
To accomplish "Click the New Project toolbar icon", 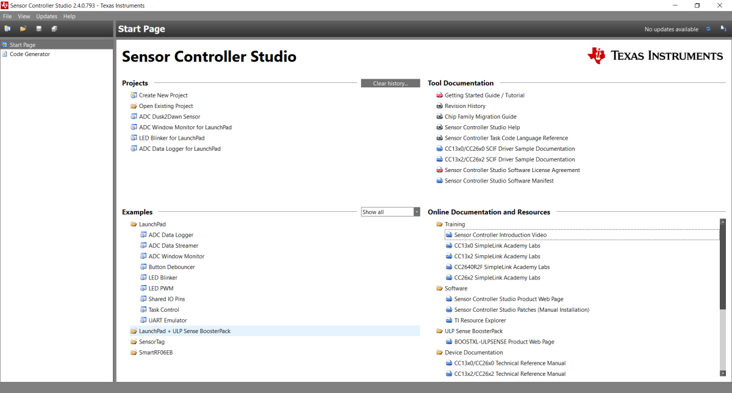I will tap(7, 29).
